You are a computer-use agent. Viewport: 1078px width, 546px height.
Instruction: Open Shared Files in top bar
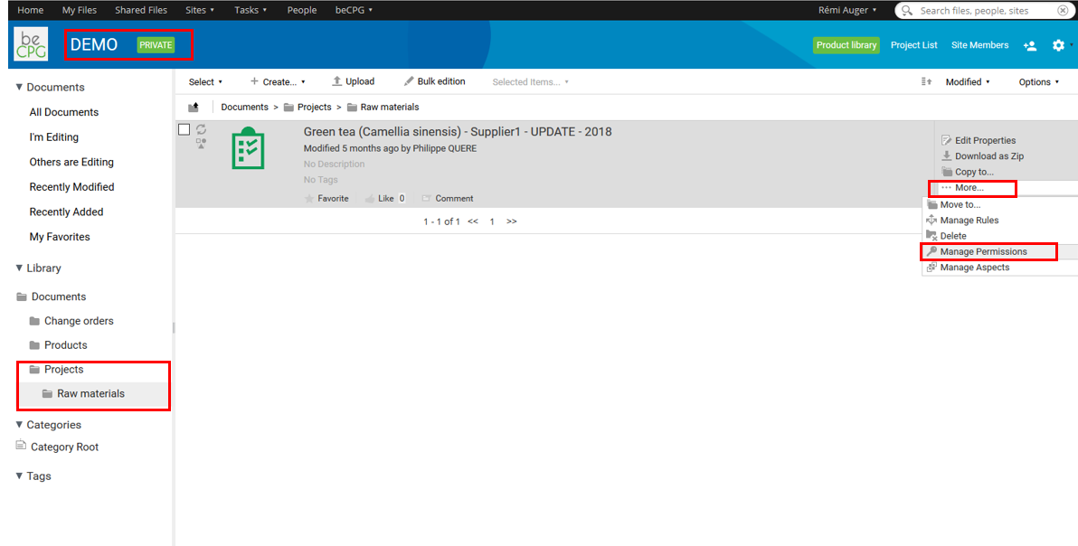pyautogui.click(x=141, y=10)
